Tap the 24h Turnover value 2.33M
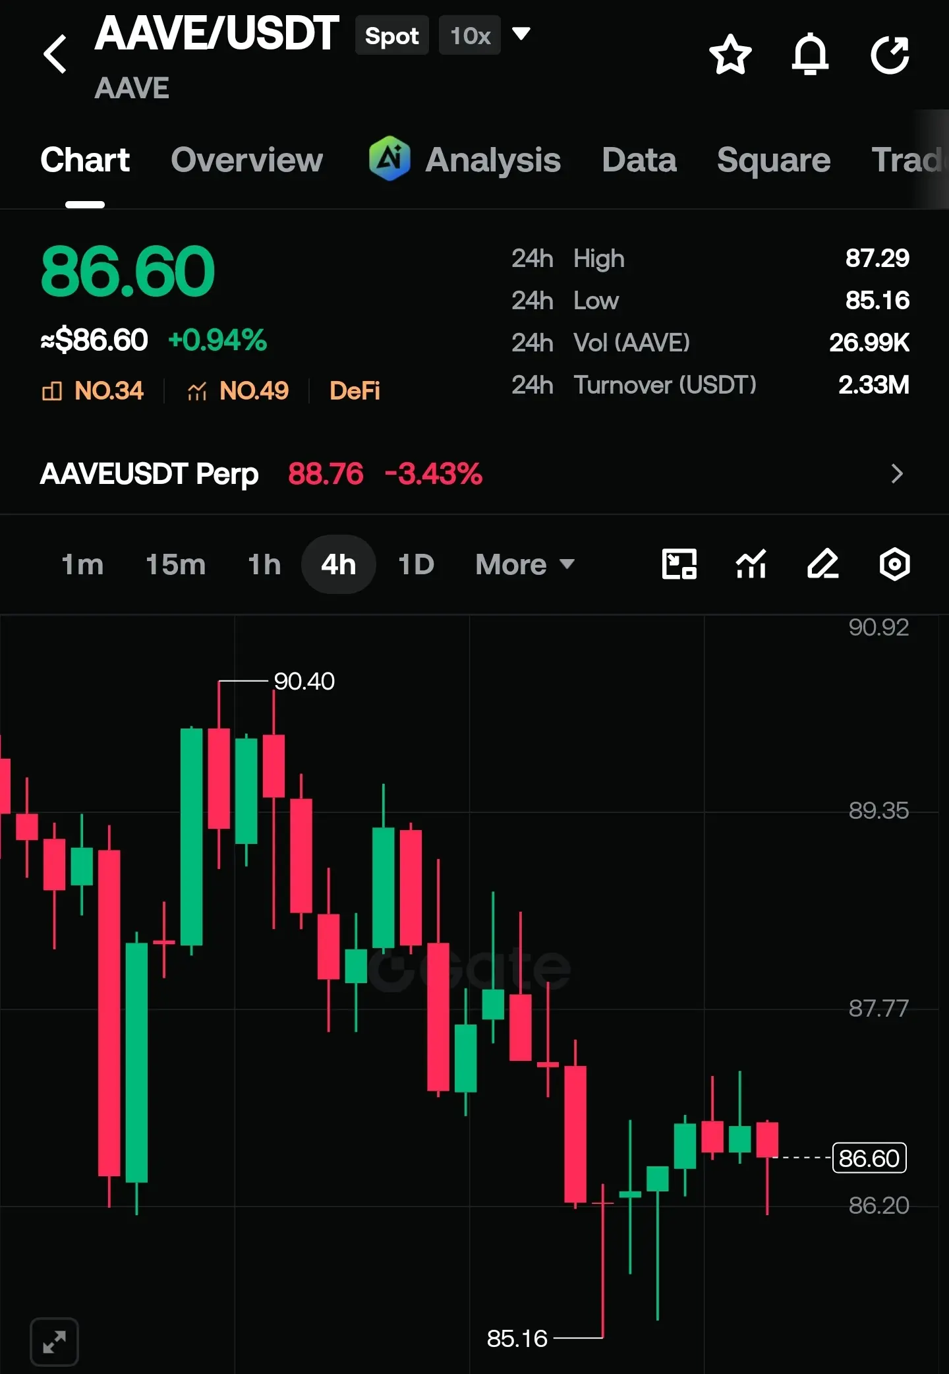Image resolution: width=949 pixels, height=1374 pixels. click(874, 385)
